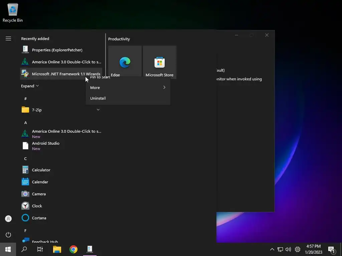Viewport: 342px width, 256px height.
Task: Launch Cortana from the app list
Action: [61, 218]
